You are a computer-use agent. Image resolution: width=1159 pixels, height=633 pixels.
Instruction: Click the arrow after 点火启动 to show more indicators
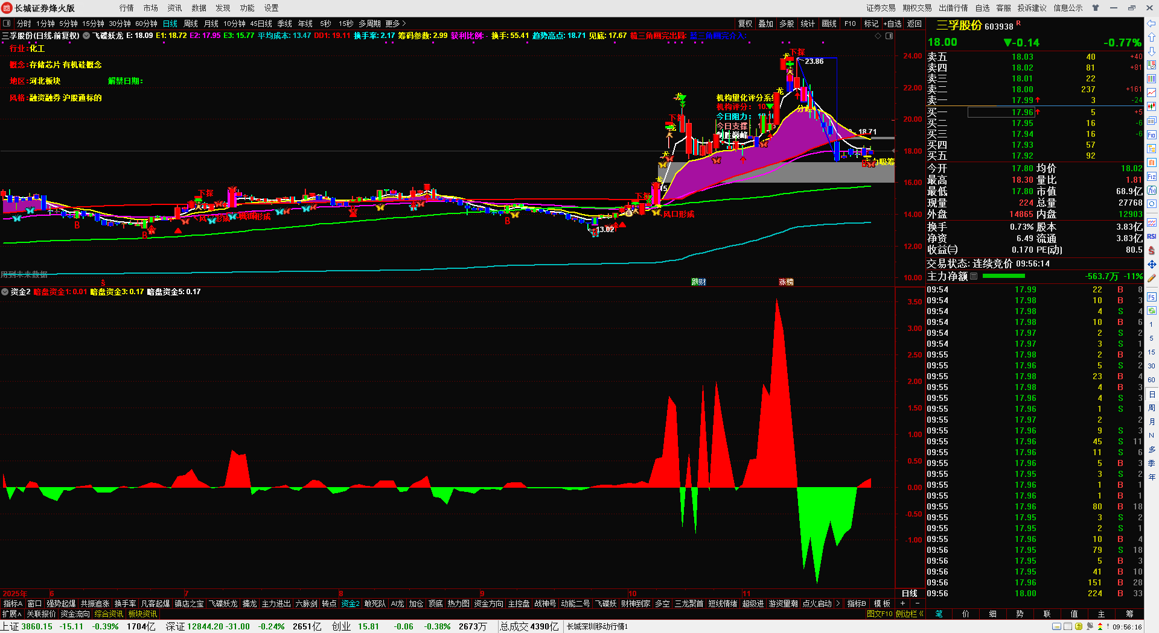click(x=838, y=603)
